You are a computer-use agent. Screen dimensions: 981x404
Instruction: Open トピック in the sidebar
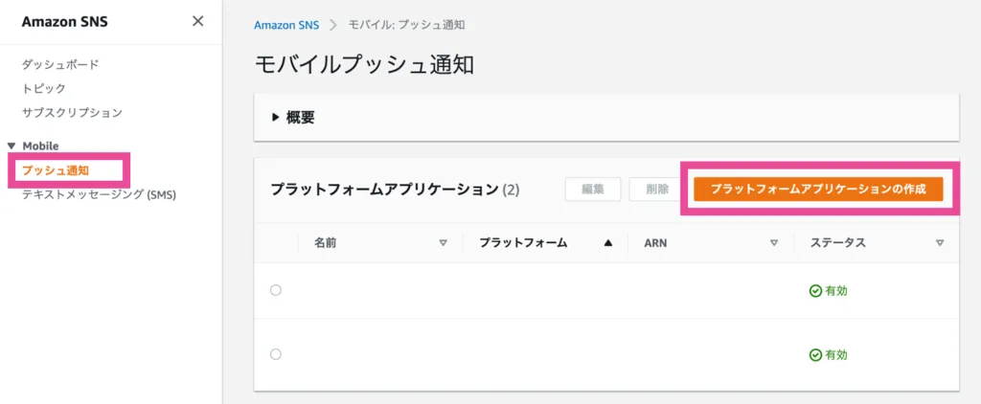[44, 88]
